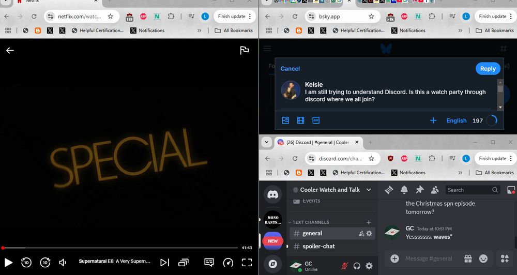This screenshot has height=275, width=517.
Task: Rewind 10 seconds in Netflix player
Action: [x=26, y=263]
